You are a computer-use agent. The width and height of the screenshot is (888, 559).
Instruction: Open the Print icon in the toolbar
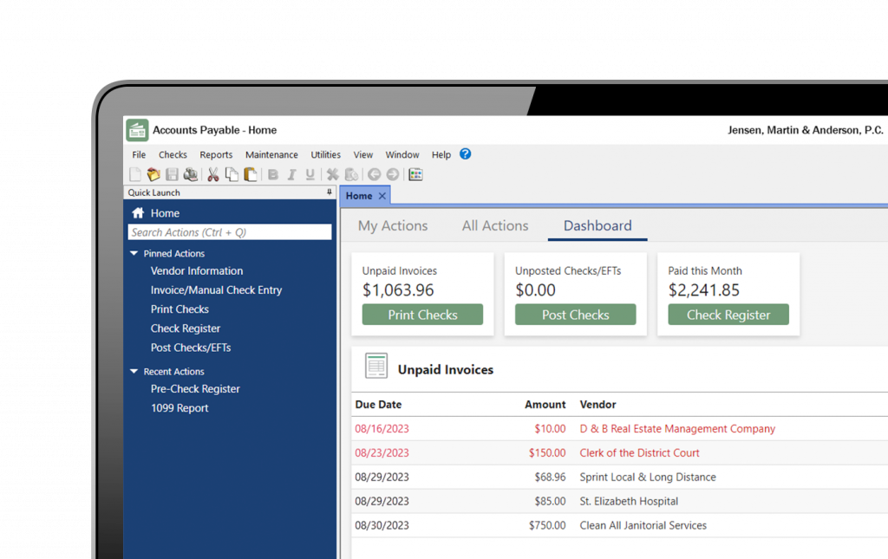[191, 174]
